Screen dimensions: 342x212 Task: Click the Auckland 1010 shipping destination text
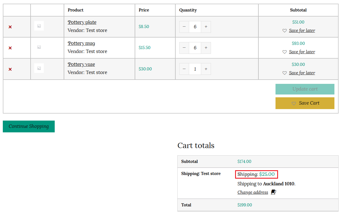(x=279, y=184)
